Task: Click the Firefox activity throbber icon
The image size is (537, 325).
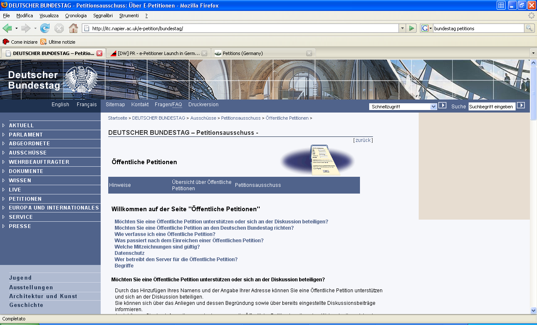Action: 532,16
